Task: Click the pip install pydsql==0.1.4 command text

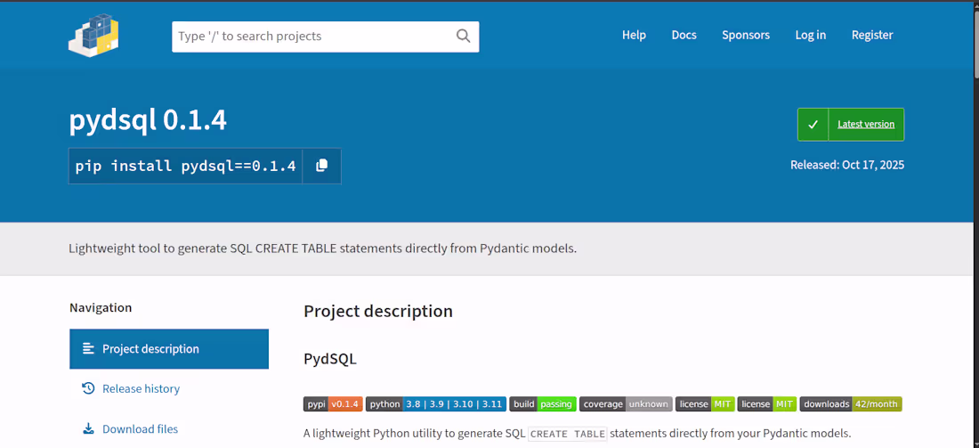Action: click(185, 167)
